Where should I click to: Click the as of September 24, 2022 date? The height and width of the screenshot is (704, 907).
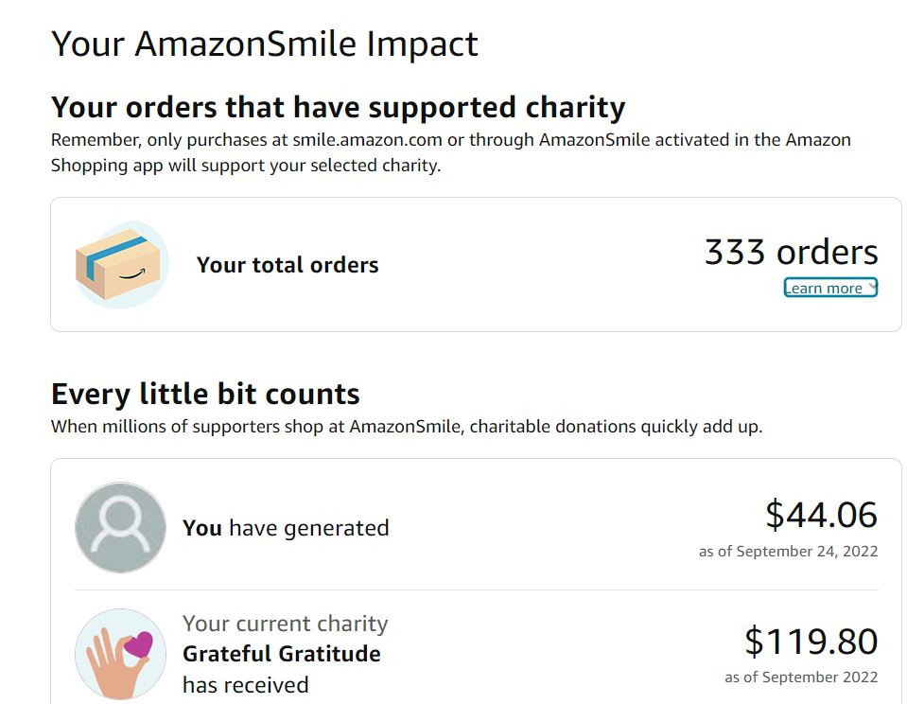pyautogui.click(x=788, y=552)
